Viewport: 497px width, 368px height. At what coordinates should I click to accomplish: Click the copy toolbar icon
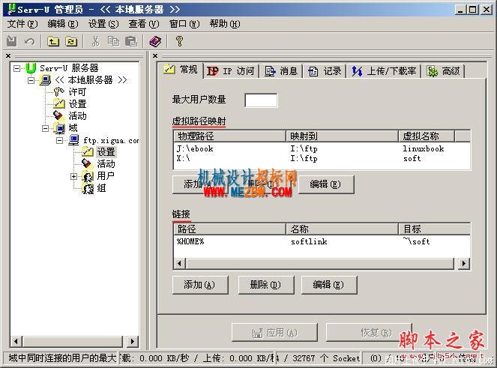(x=113, y=41)
